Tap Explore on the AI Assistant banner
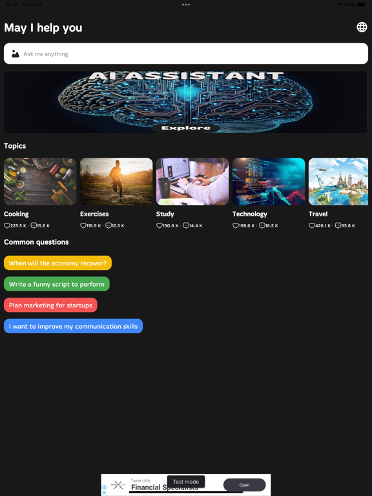This screenshot has height=496, width=372. tap(186, 128)
